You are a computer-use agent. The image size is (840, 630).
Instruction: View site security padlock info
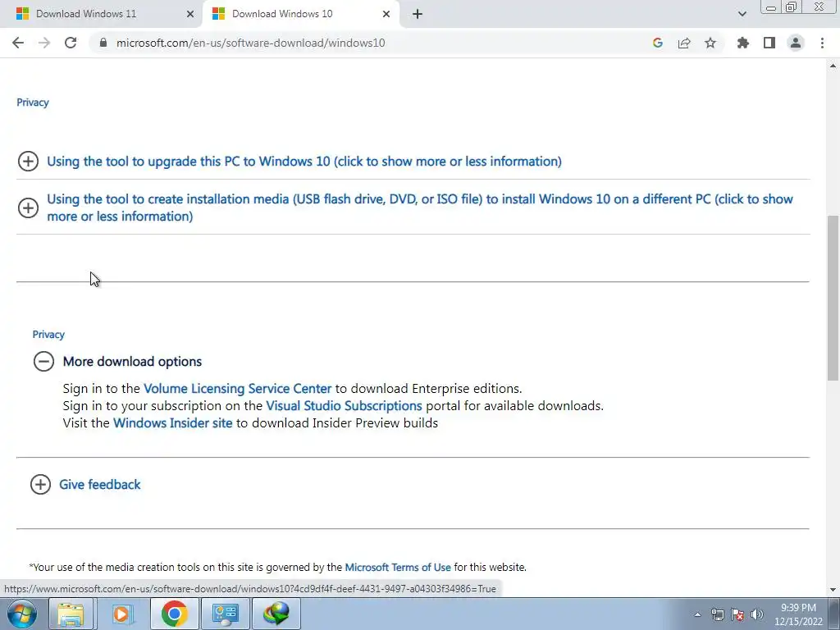103,43
